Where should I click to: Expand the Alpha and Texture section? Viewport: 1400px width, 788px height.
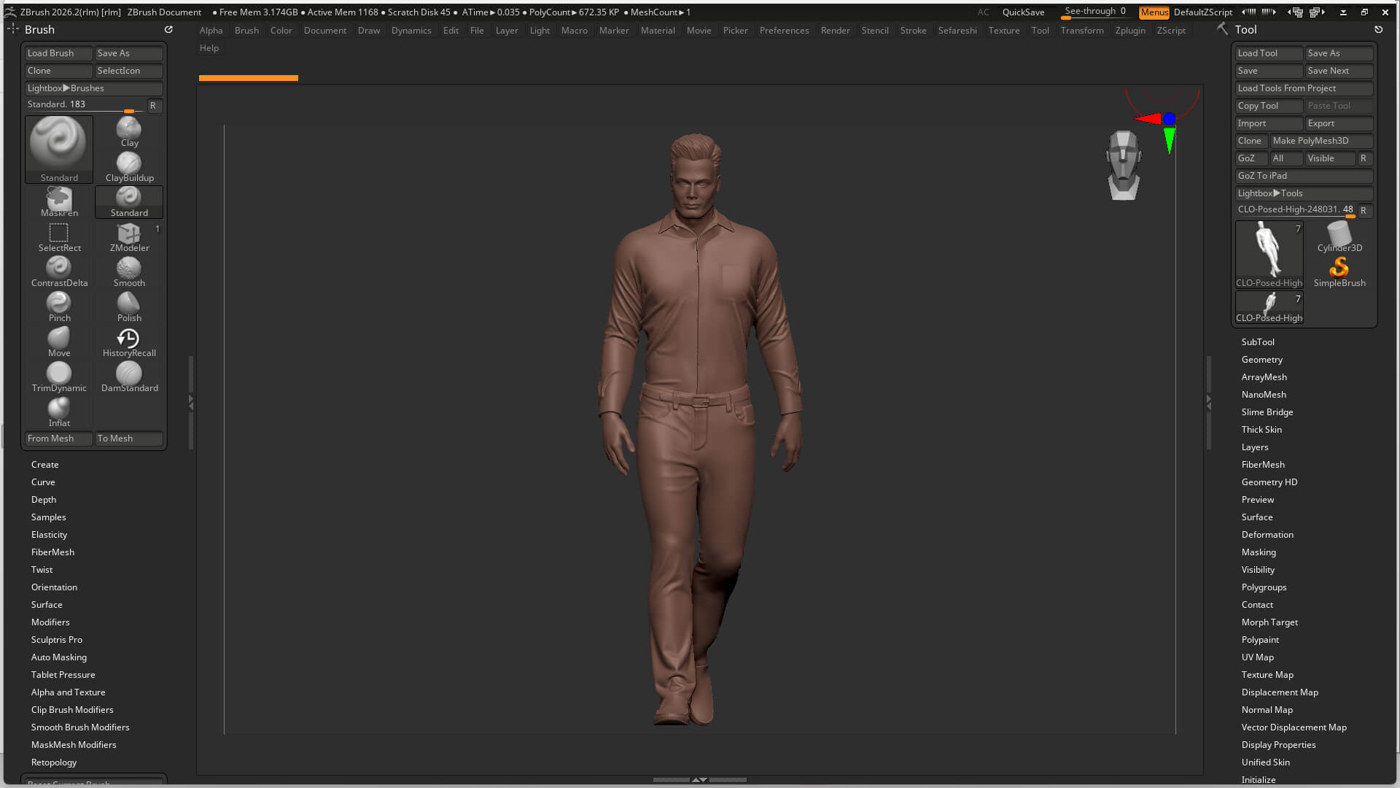tap(68, 692)
